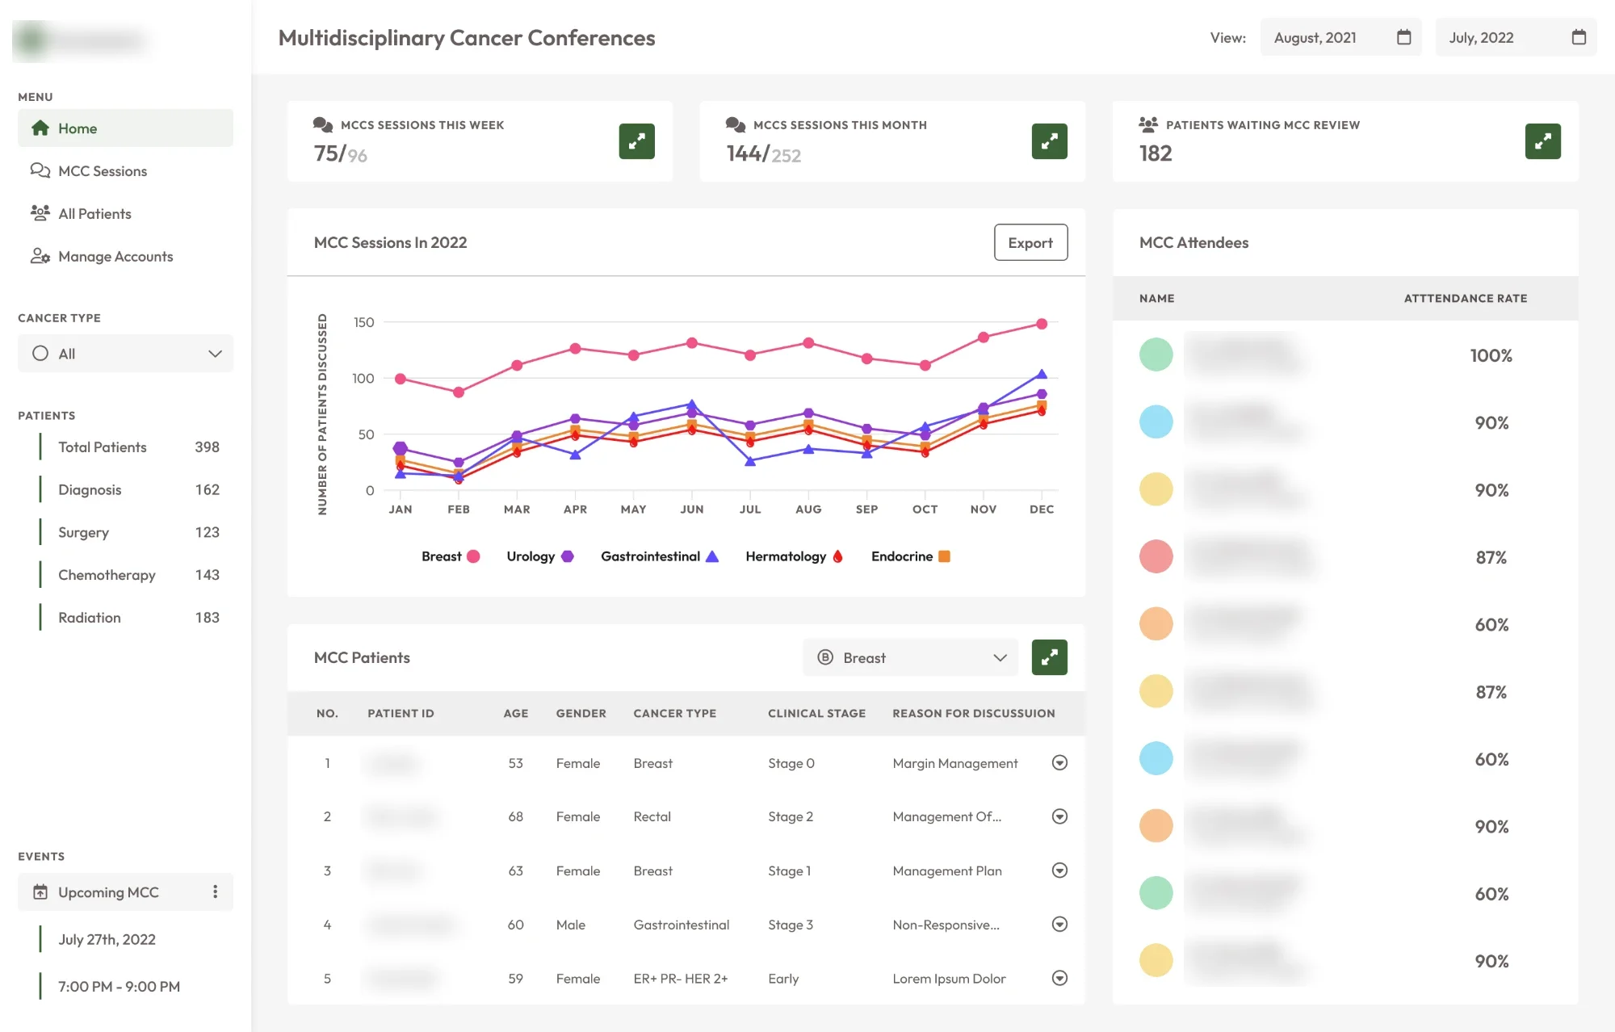The height and width of the screenshot is (1032, 1615).
Task: Click the Manage Accounts user-gear icon
Action: click(40, 256)
